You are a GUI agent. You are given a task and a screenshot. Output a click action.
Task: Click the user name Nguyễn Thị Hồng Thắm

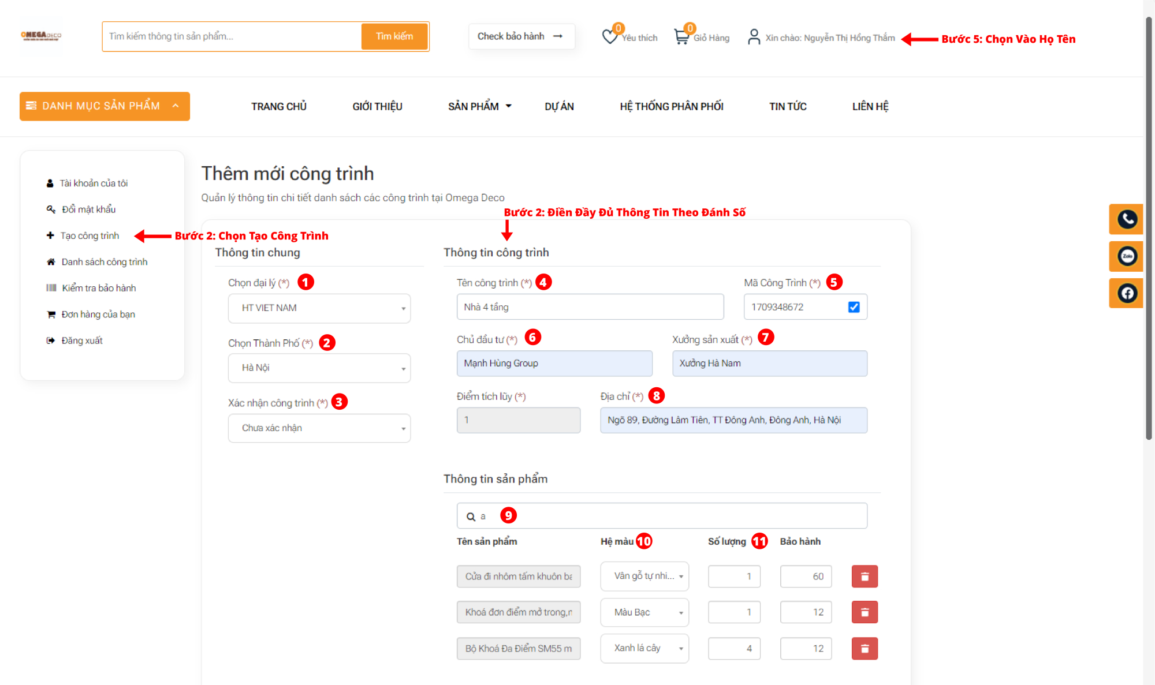click(x=849, y=38)
